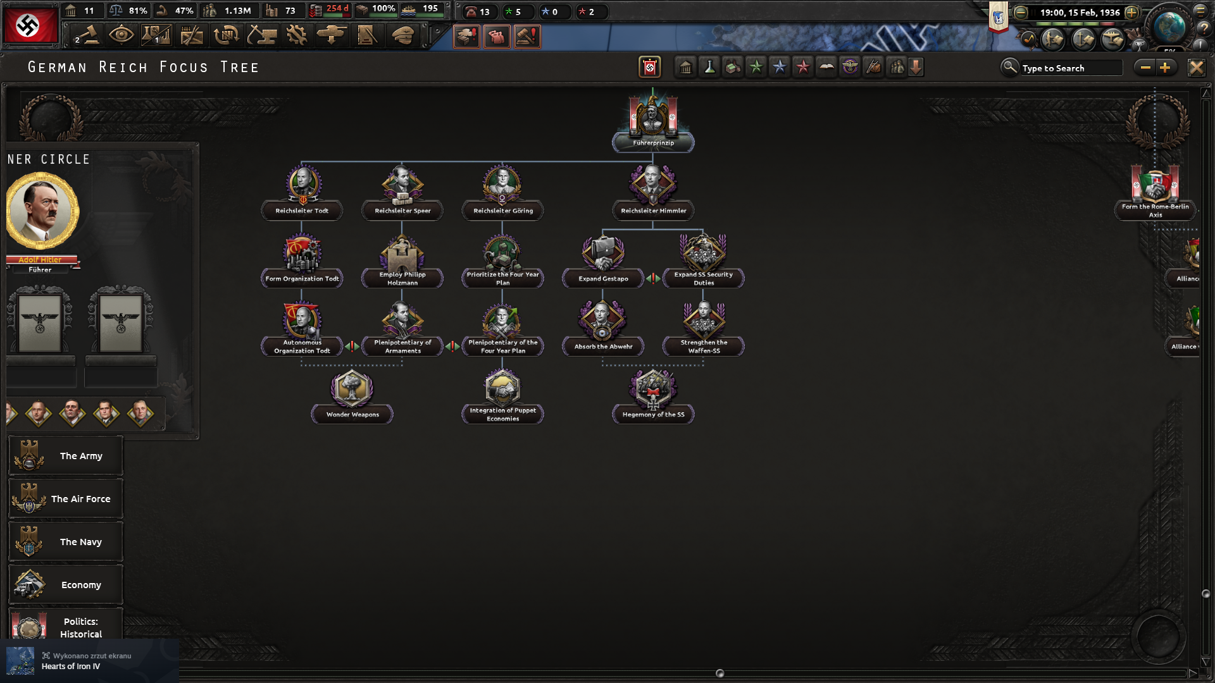Image resolution: width=1215 pixels, height=683 pixels.
Task: Toggle the open book focus filter
Action: click(826, 67)
